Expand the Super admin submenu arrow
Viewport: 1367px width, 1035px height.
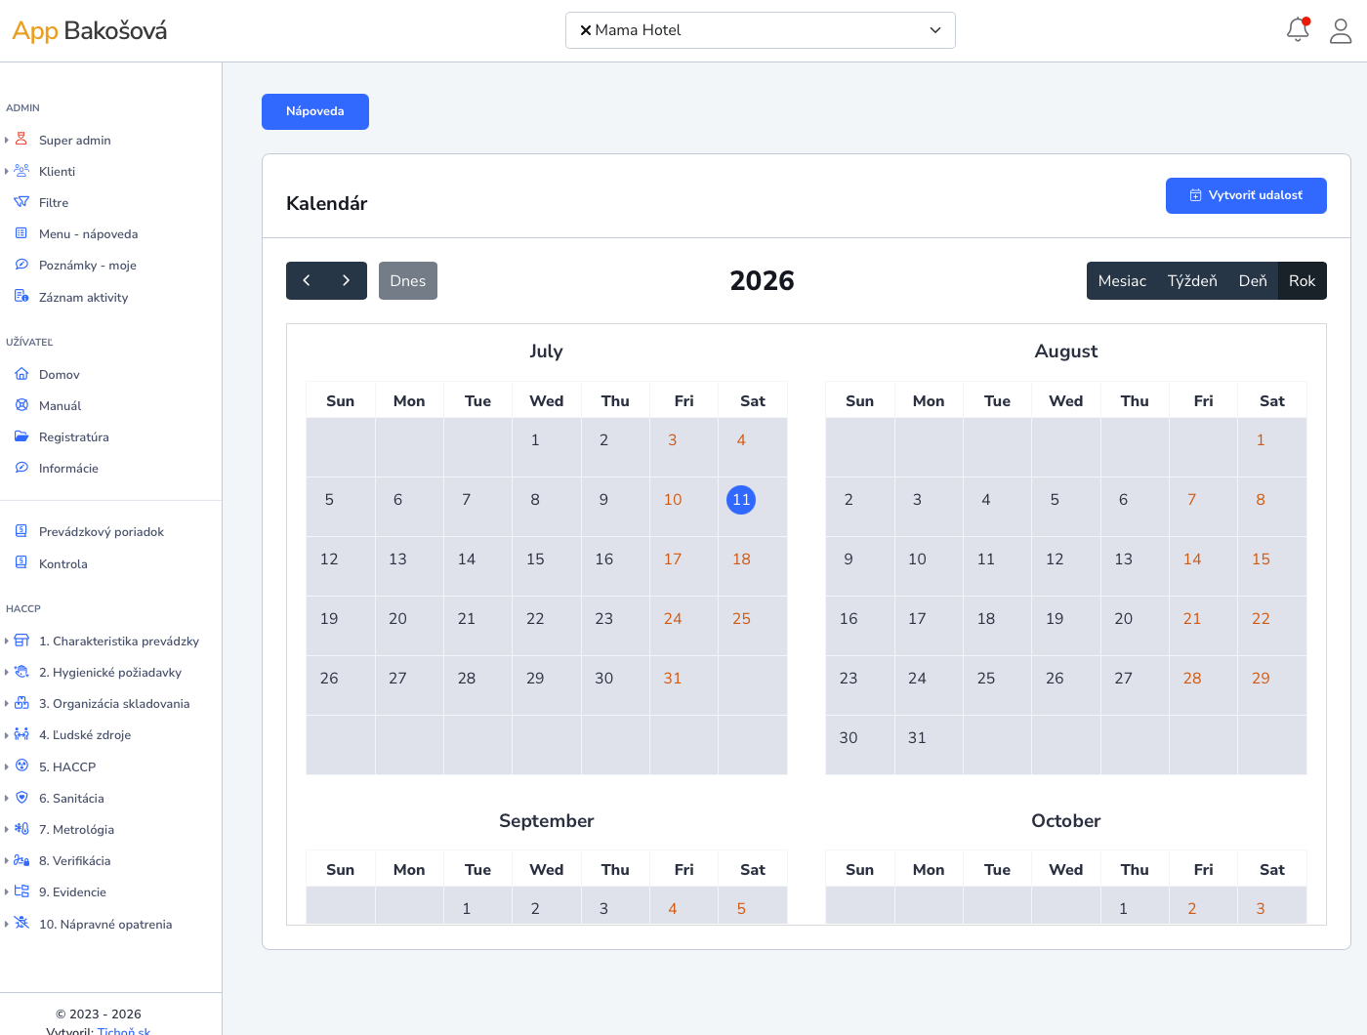coord(7,141)
